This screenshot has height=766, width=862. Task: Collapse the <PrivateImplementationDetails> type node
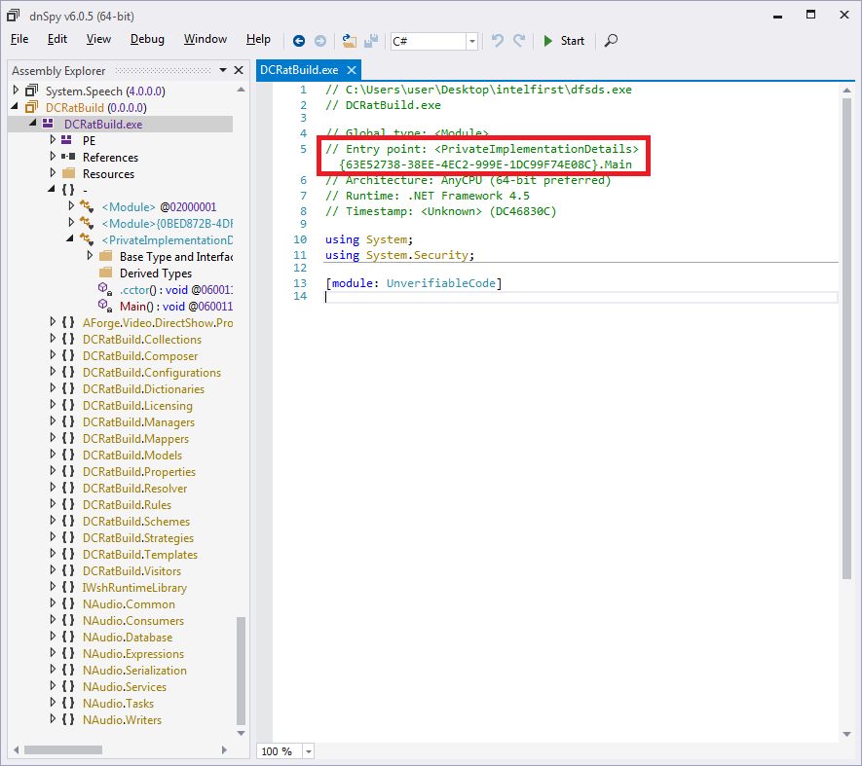[x=70, y=239]
